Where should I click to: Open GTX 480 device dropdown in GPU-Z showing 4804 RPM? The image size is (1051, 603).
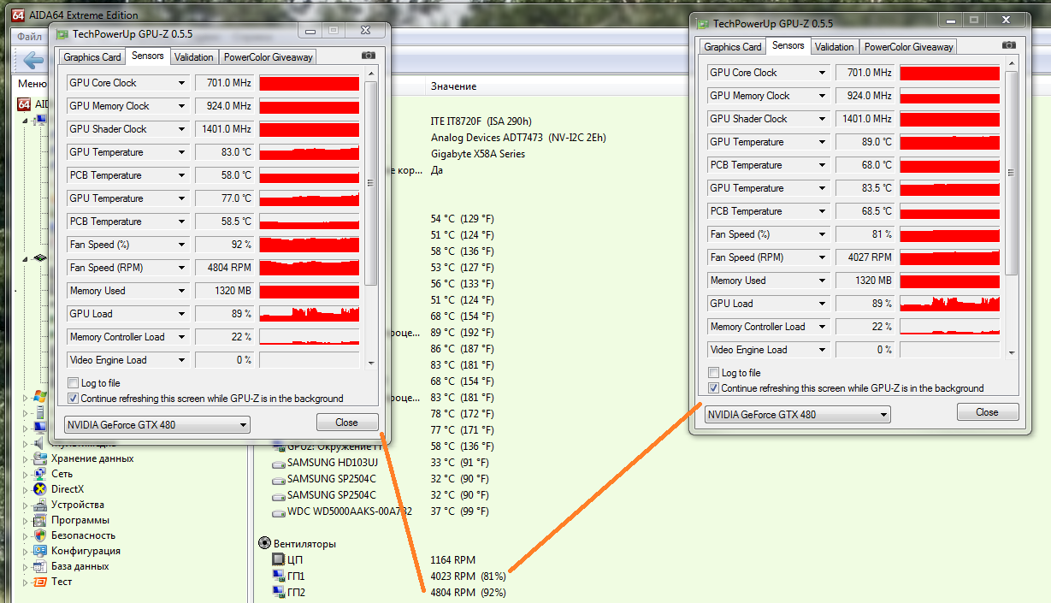click(157, 424)
